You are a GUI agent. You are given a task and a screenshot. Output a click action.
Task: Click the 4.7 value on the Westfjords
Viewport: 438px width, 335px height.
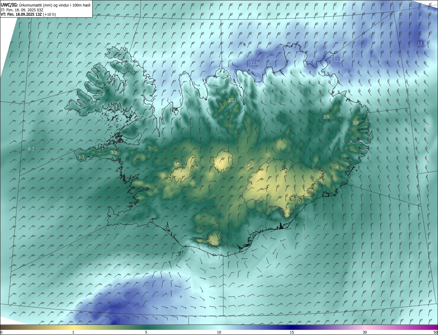coord(104,85)
